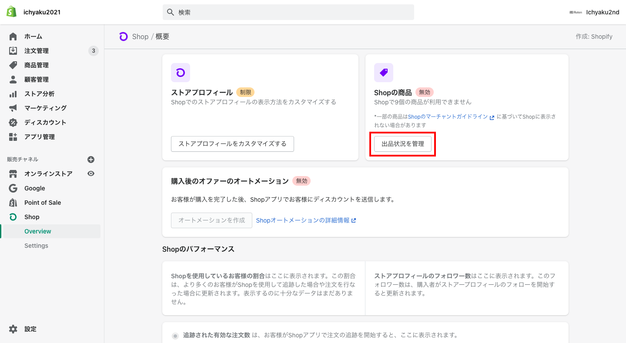Open the ホーム home icon
Image resolution: width=626 pixels, height=343 pixels.
point(13,37)
